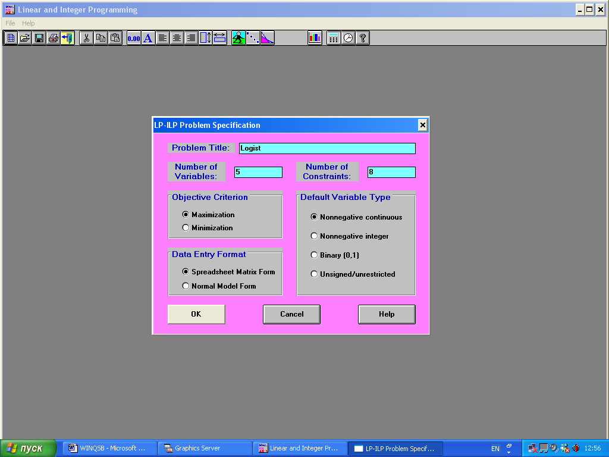Screen dimensions: 609x457
Task: Select Nonnegative continuous variable type
Action: pyautogui.click(x=356, y=217)
